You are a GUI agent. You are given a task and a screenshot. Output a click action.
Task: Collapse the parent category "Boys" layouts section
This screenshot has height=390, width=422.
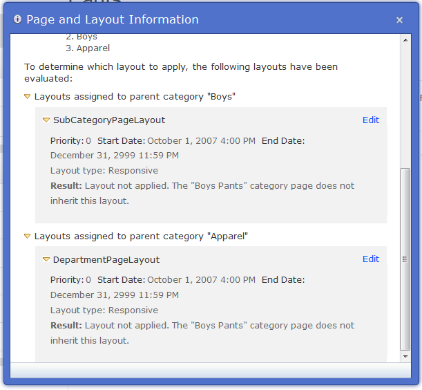click(x=28, y=97)
